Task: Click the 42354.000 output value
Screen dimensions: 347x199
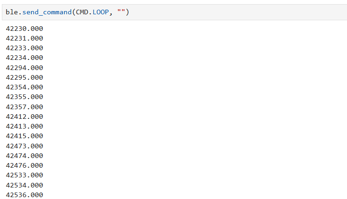Action: tap(24, 87)
